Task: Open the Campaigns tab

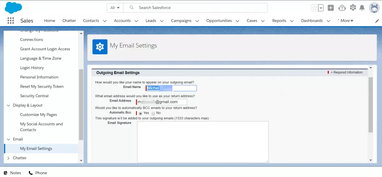Action: tap(181, 21)
